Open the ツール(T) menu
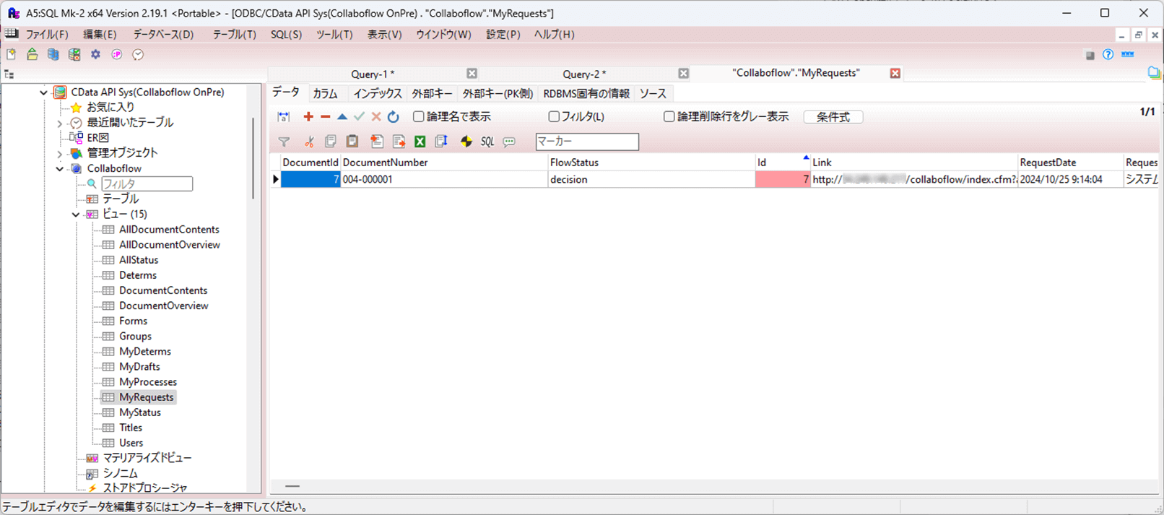 pyautogui.click(x=334, y=35)
